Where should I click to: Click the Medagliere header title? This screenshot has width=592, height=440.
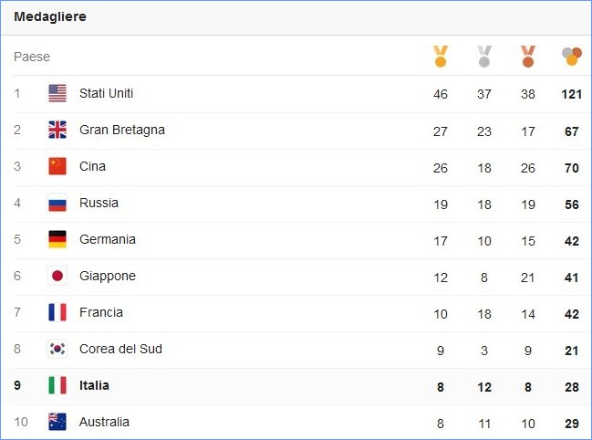pyautogui.click(x=50, y=16)
